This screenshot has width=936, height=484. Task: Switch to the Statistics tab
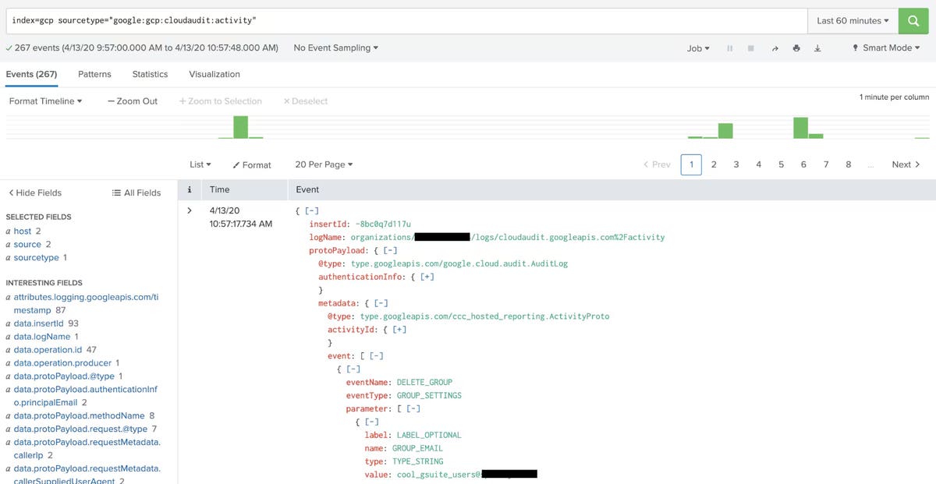(x=150, y=74)
